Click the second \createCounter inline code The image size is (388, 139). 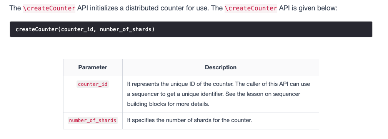coord(251,8)
